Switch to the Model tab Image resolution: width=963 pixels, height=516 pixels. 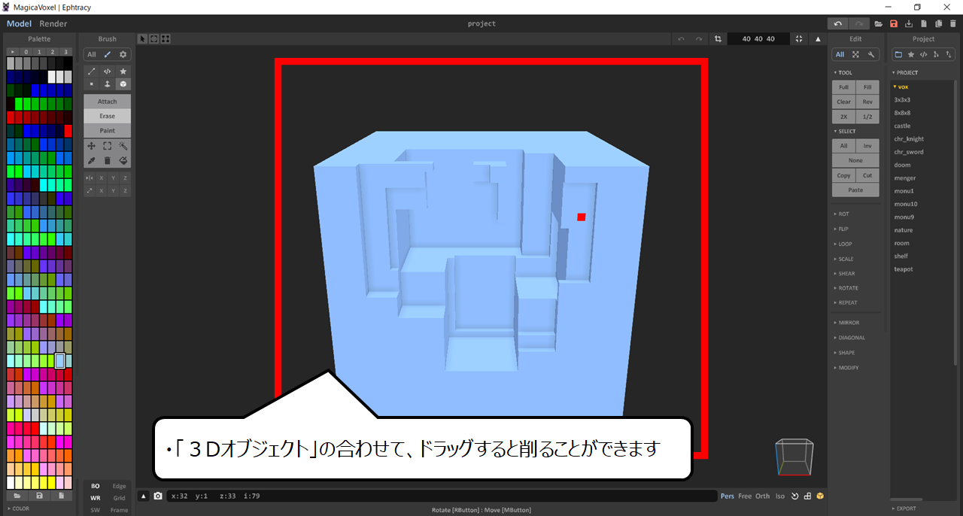point(19,24)
